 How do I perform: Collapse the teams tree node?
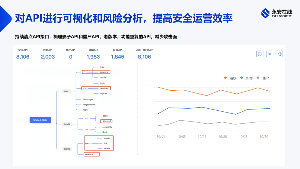67,149
